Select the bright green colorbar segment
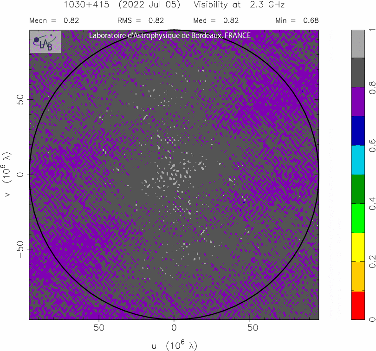 tap(358, 218)
